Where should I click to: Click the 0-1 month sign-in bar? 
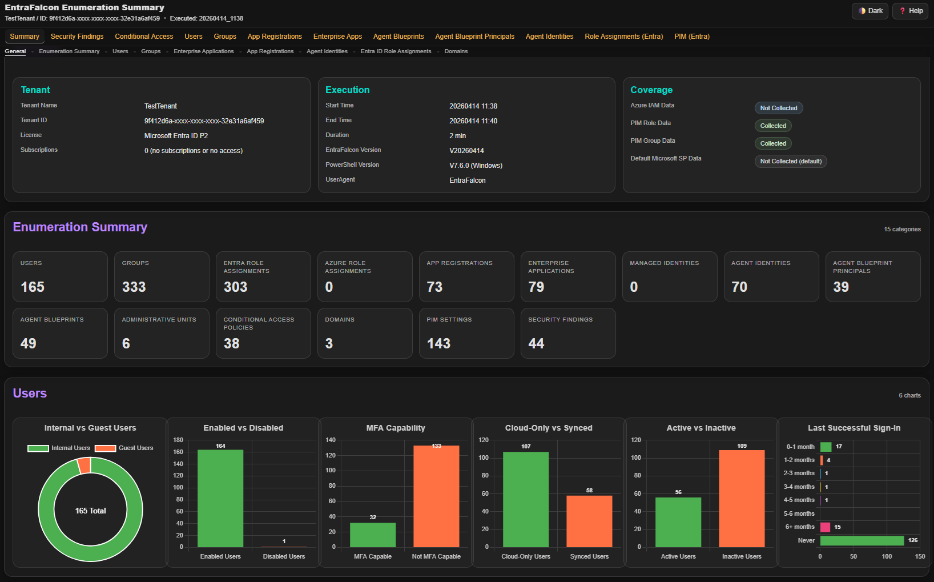click(x=826, y=447)
